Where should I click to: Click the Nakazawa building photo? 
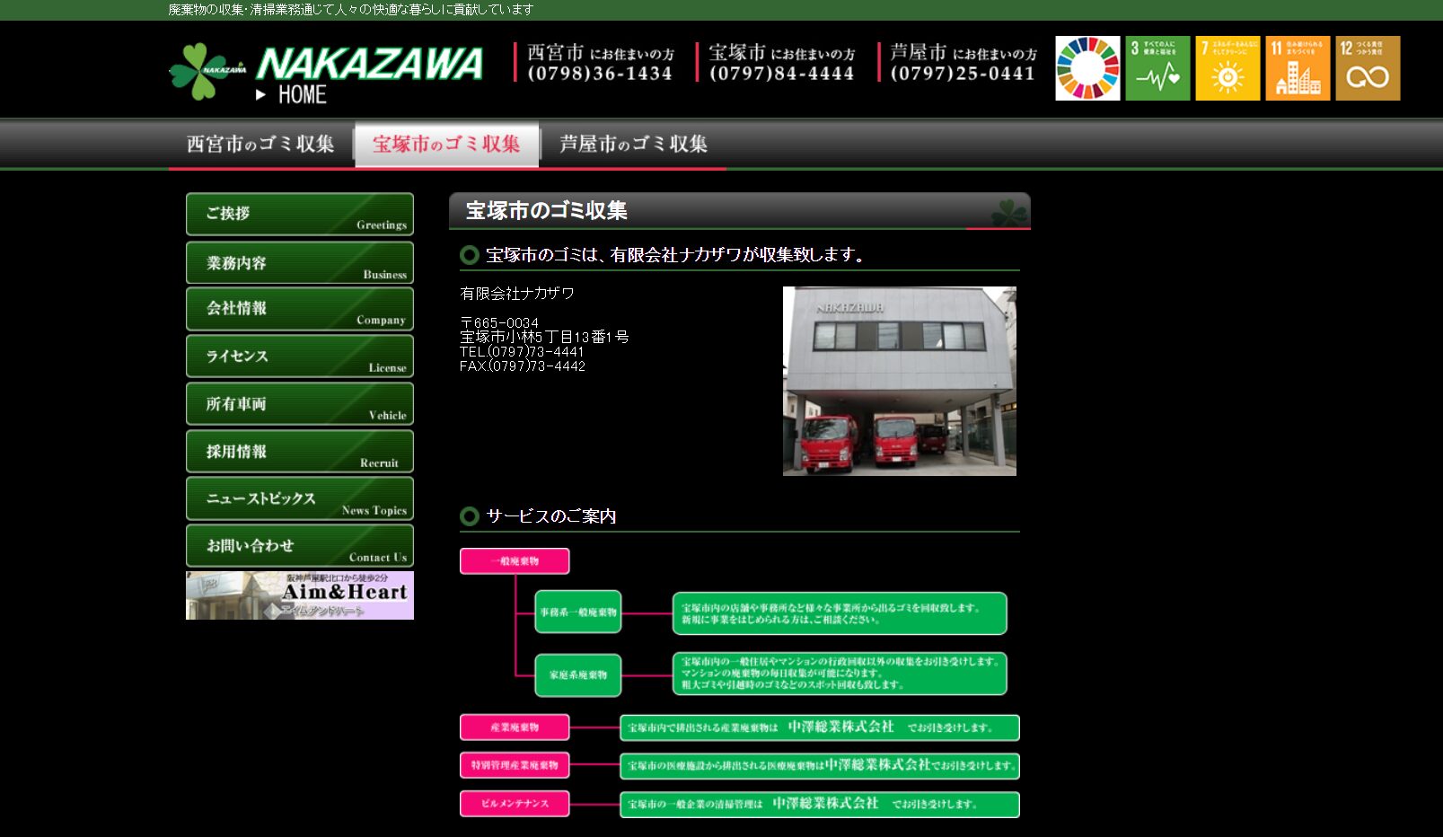click(x=899, y=381)
